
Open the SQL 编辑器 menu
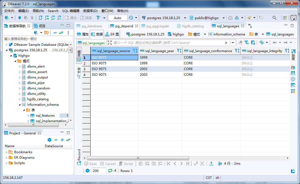pos(71,11)
